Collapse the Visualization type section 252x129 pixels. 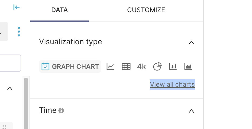191,42
